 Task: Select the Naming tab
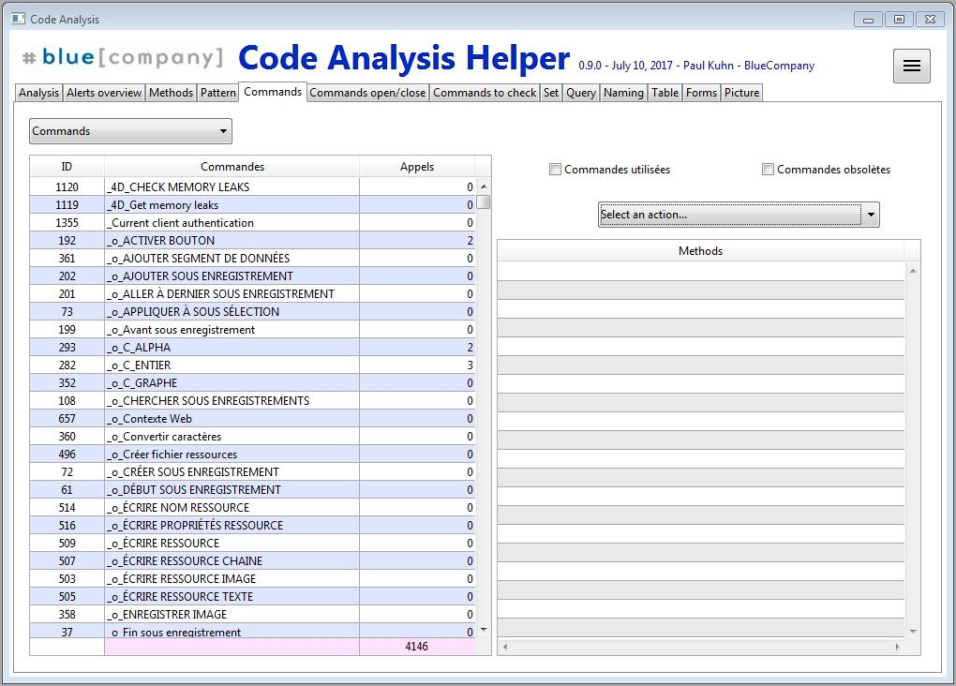(623, 93)
